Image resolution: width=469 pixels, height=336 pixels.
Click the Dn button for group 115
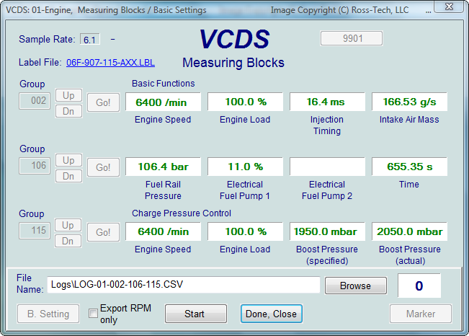pyautogui.click(x=68, y=241)
